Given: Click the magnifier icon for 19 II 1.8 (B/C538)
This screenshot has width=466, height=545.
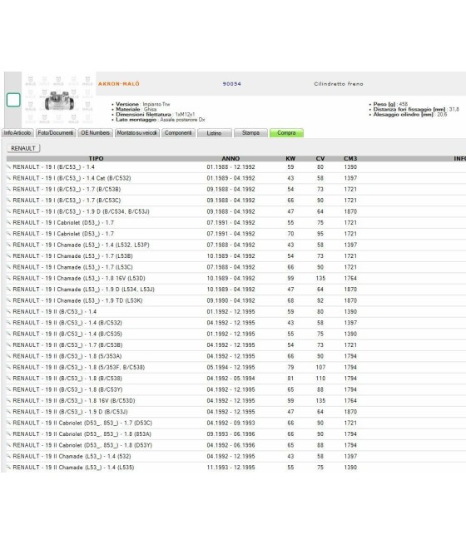Looking at the screenshot, I should coord(9,378).
